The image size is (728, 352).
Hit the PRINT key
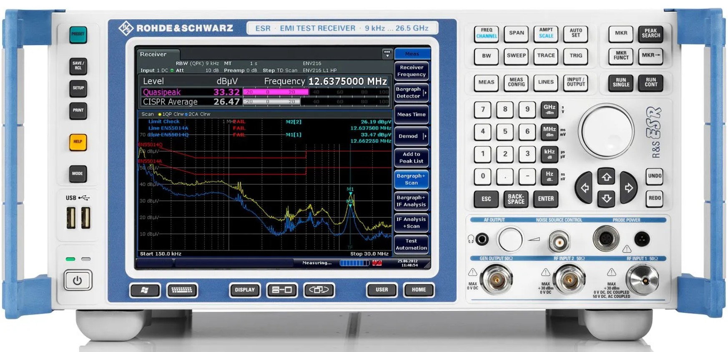78,111
